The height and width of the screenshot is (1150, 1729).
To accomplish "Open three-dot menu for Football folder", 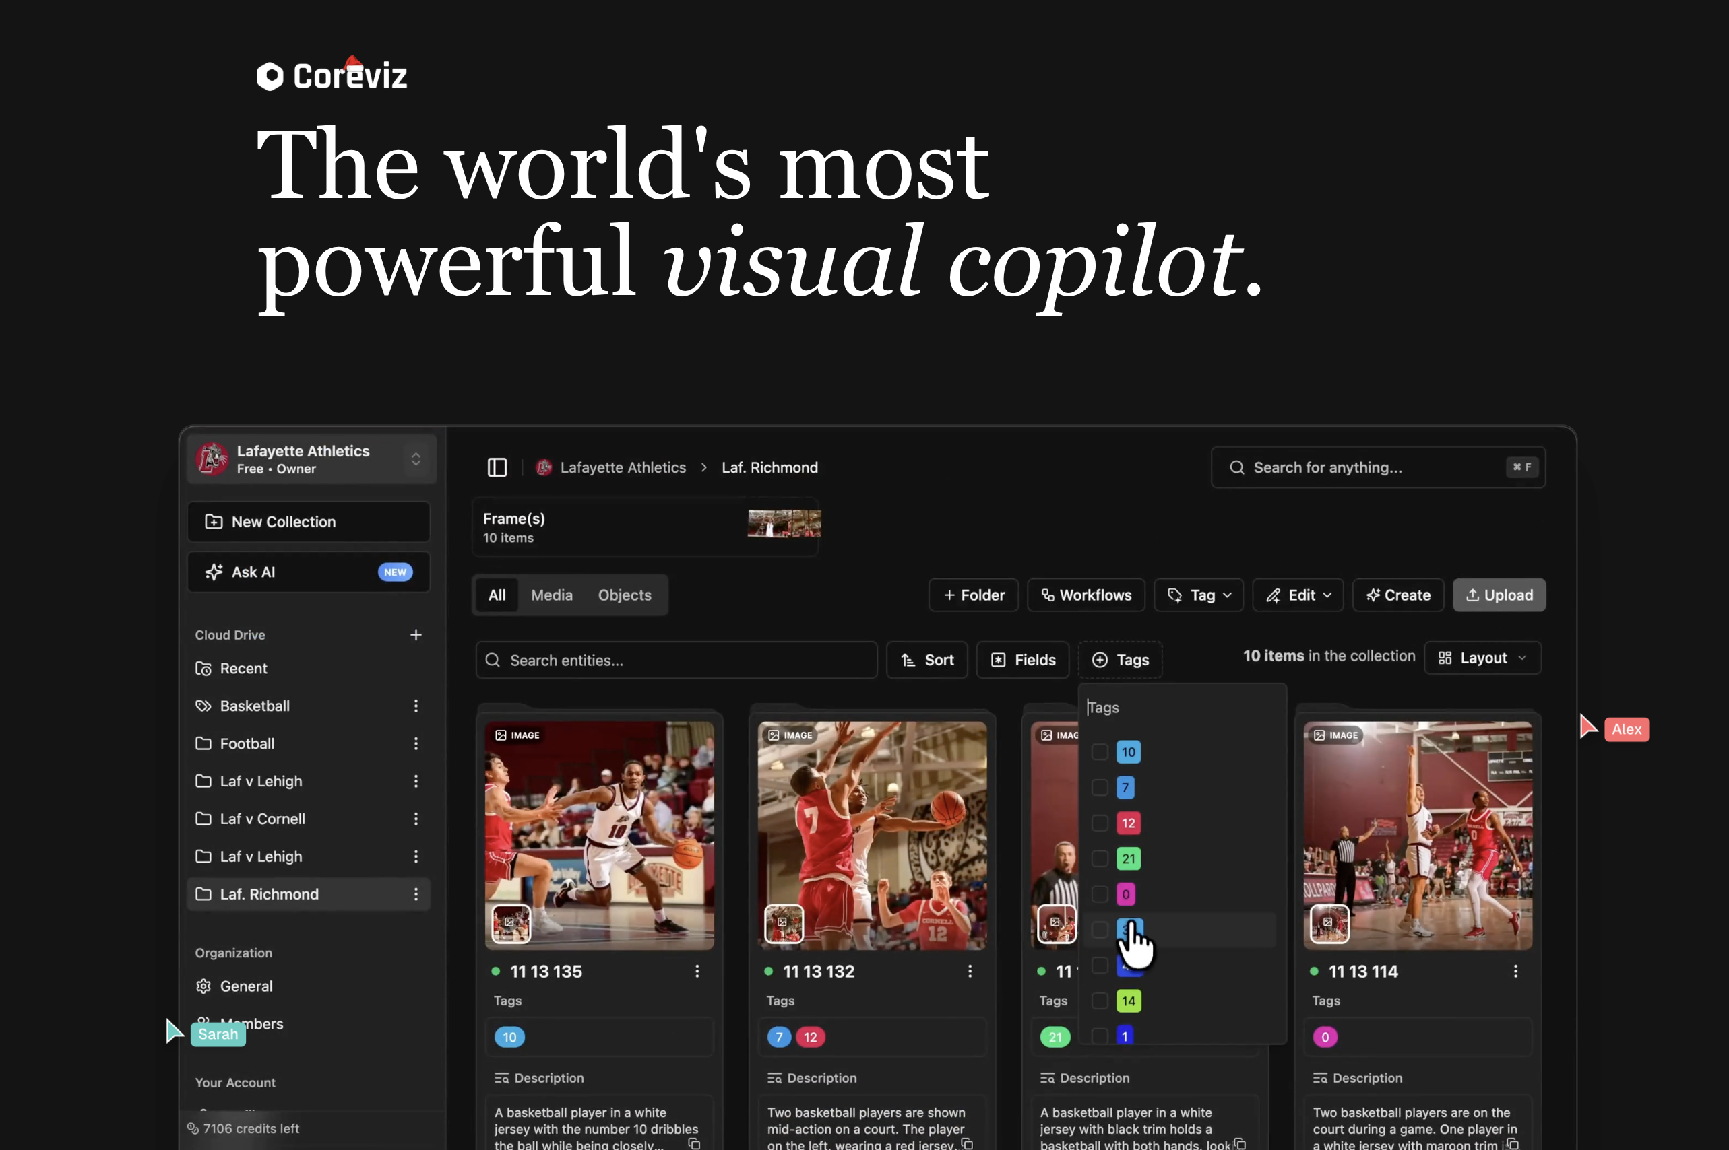I will click(415, 744).
